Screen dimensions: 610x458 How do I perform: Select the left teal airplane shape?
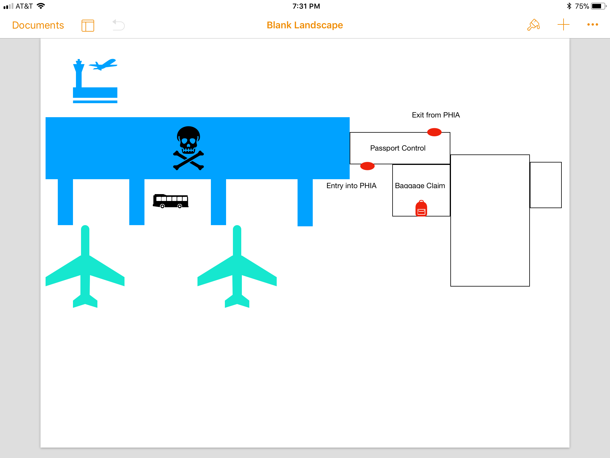(x=85, y=266)
